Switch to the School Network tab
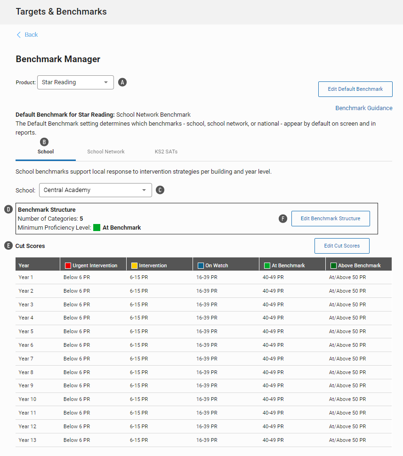403x456 pixels. tap(106, 152)
